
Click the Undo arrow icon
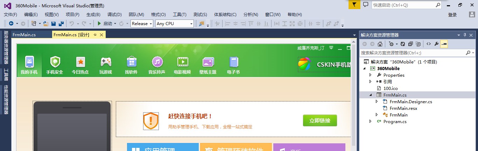pos(71,23)
